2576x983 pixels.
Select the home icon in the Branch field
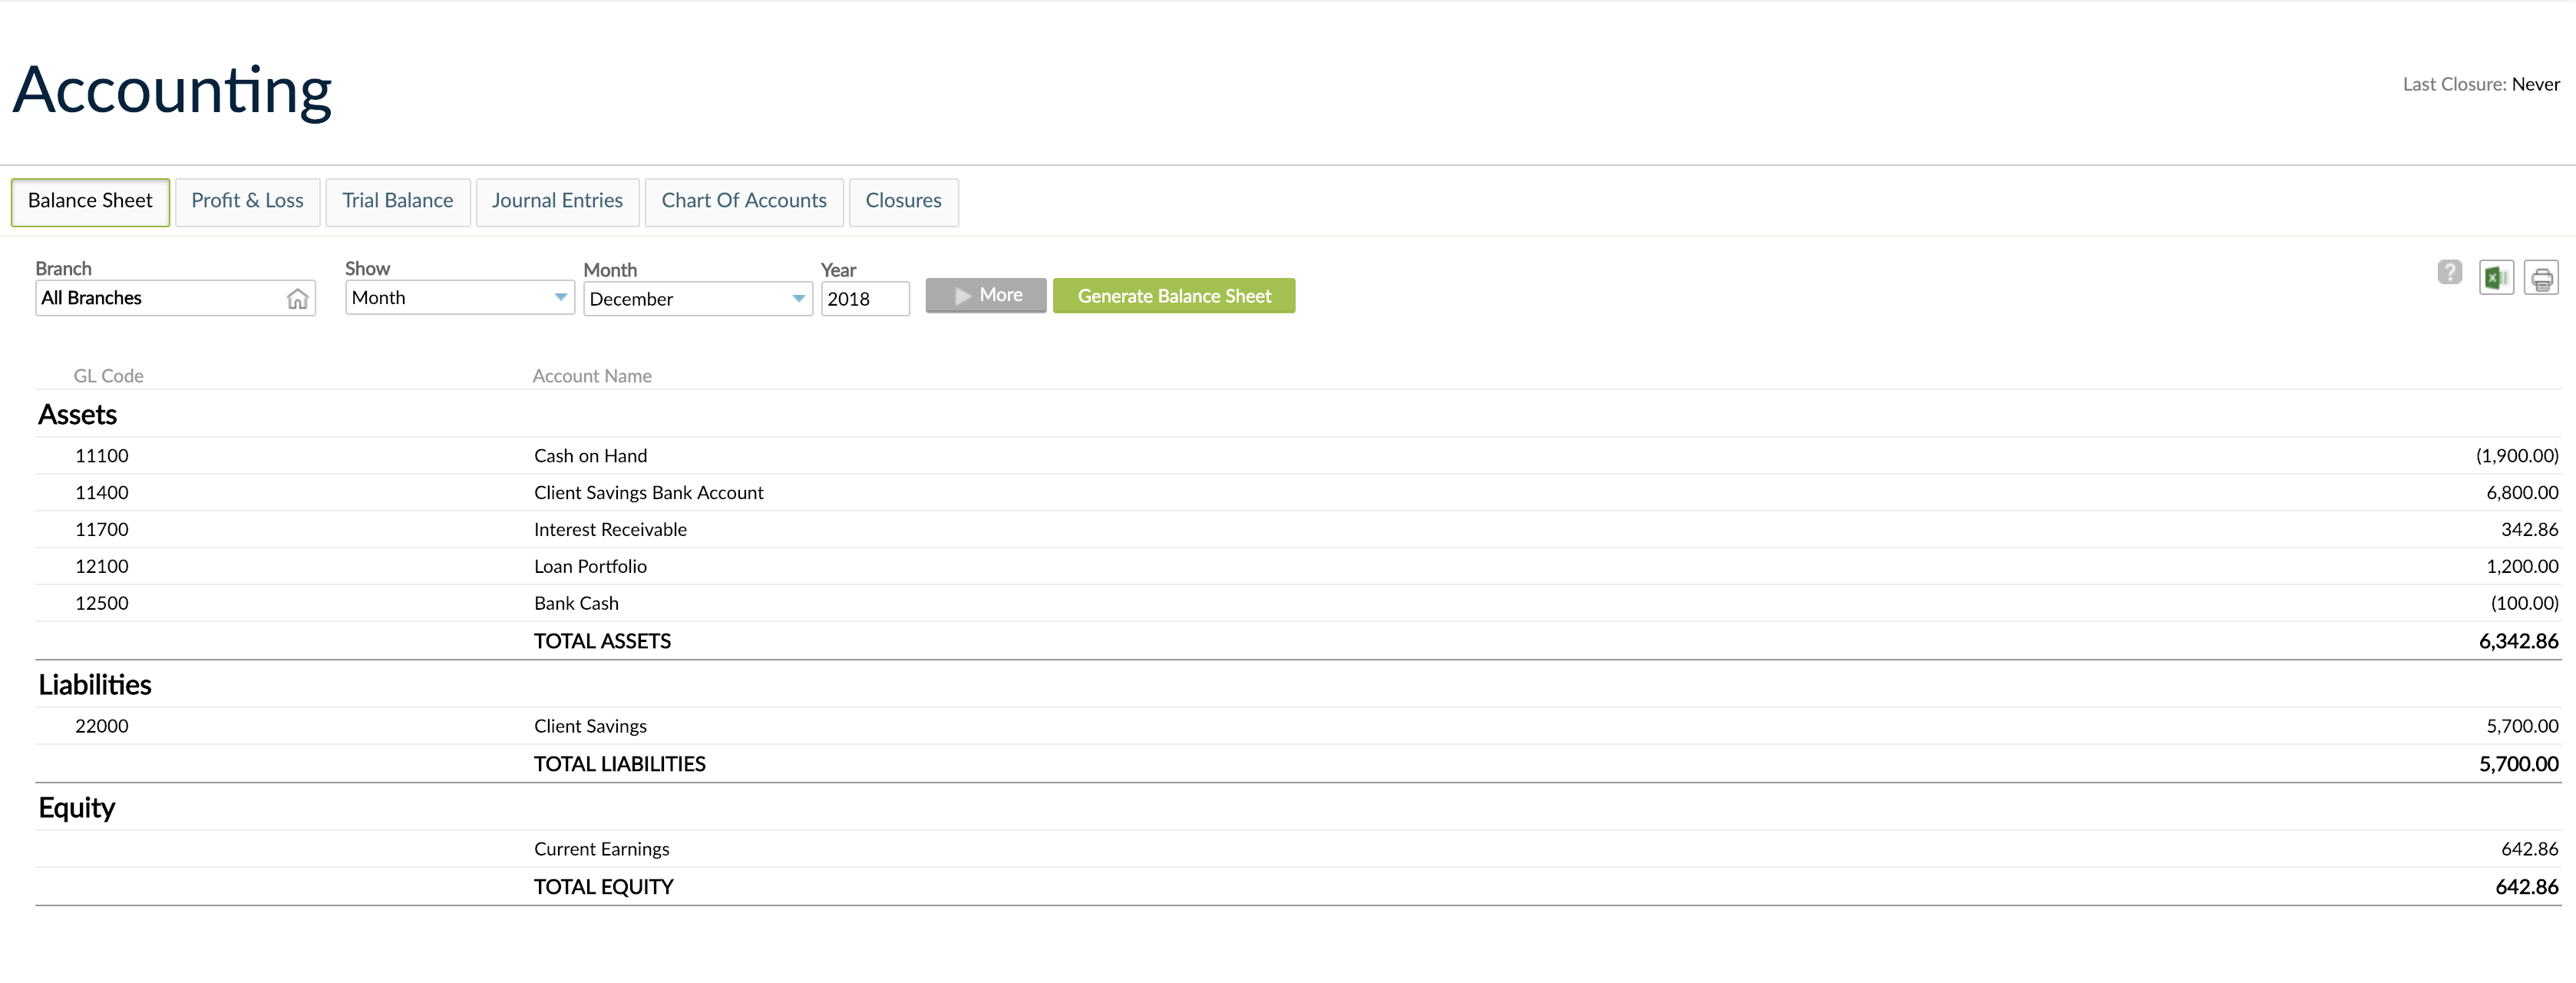(x=297, y=297)
